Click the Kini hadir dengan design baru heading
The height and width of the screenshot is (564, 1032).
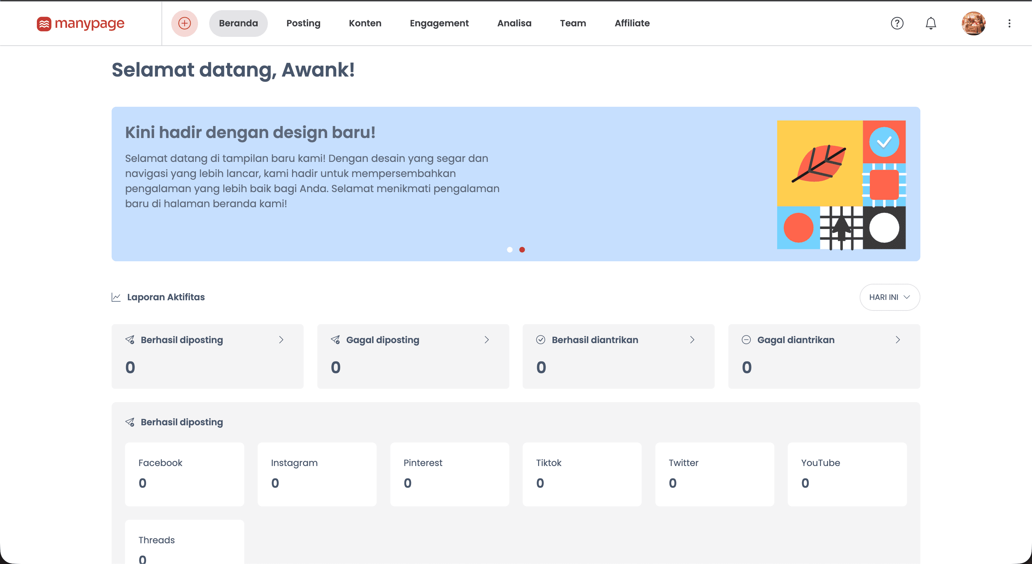(x=250, y=132)
